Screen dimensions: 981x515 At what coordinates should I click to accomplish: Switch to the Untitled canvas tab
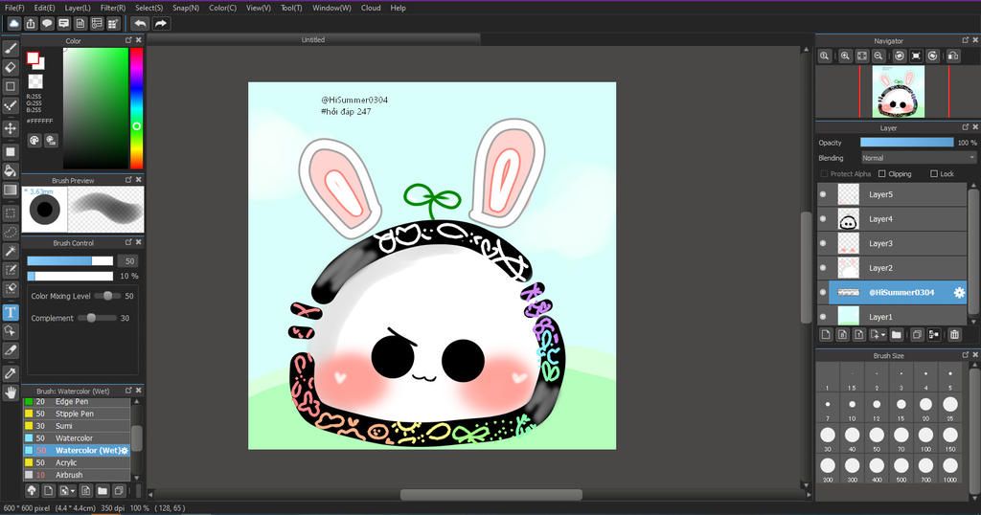pos(313,39)
